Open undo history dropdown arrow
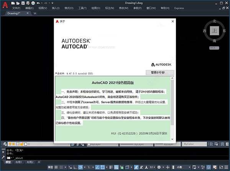This screenshot has height=171, width=230. tap(42, 3)
